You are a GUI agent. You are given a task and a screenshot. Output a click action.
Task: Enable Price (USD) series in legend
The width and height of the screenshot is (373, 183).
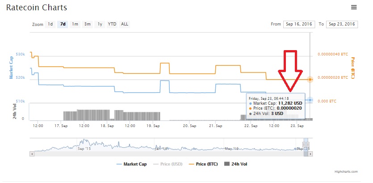point(168,164)
